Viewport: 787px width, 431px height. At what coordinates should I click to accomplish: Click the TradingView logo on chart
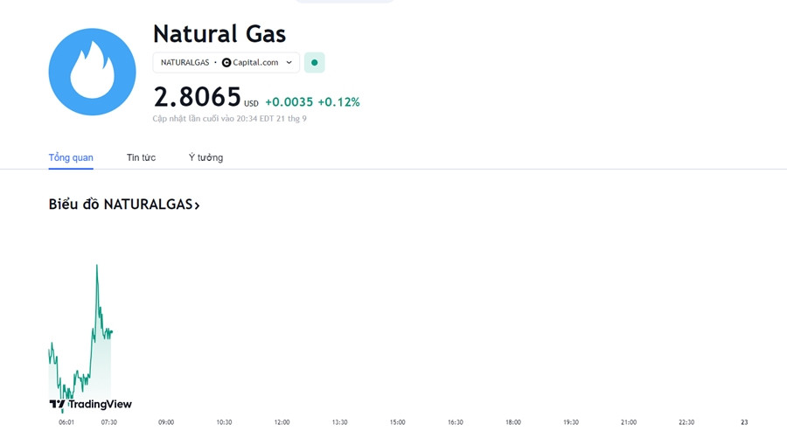[90, 404]
